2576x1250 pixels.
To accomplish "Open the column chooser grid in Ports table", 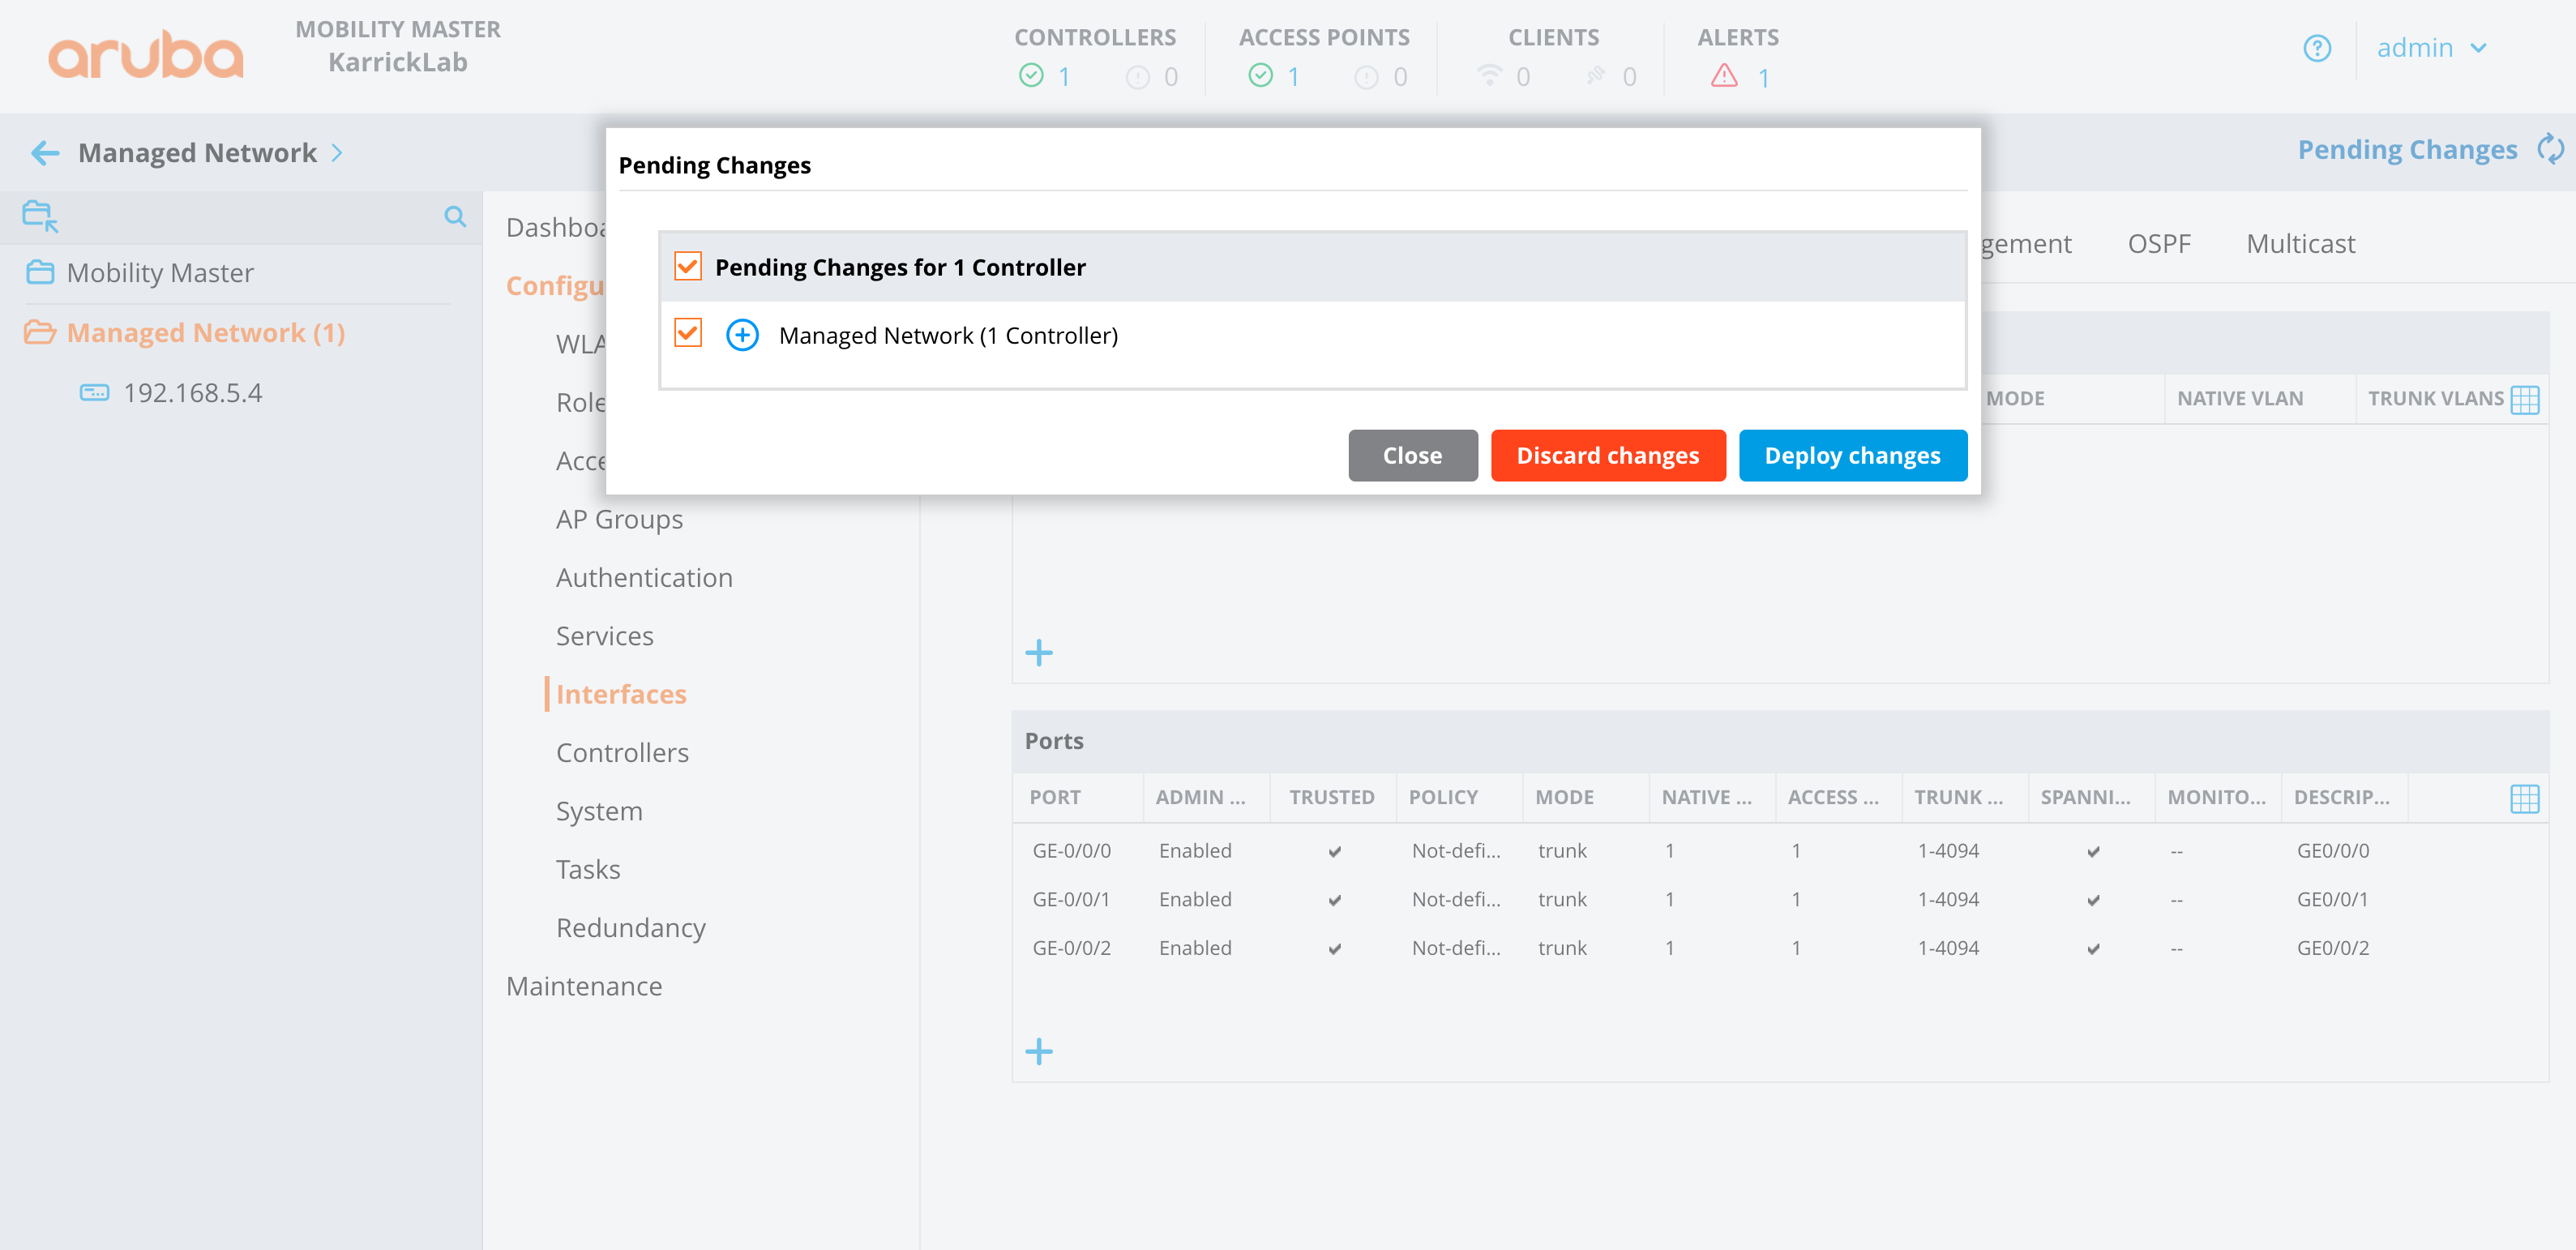I will (2524, 798).
